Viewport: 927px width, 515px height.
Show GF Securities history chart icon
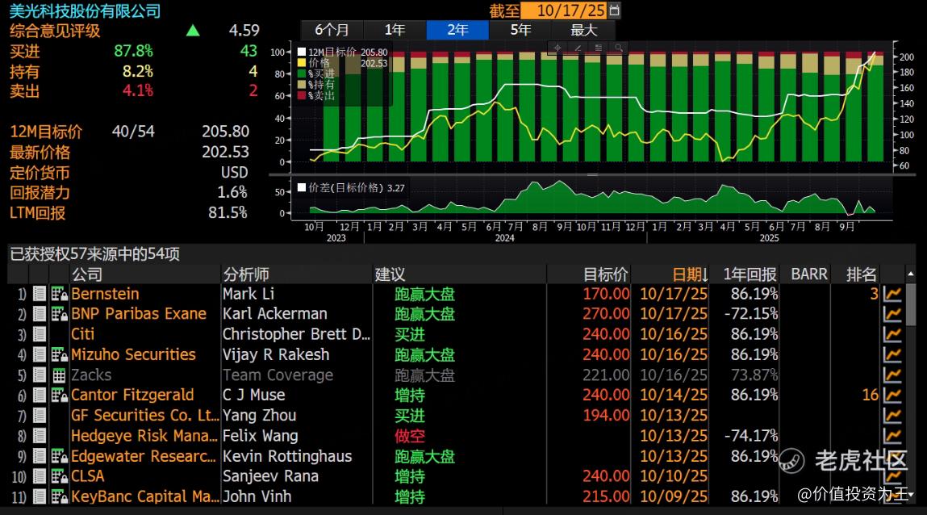892,415
